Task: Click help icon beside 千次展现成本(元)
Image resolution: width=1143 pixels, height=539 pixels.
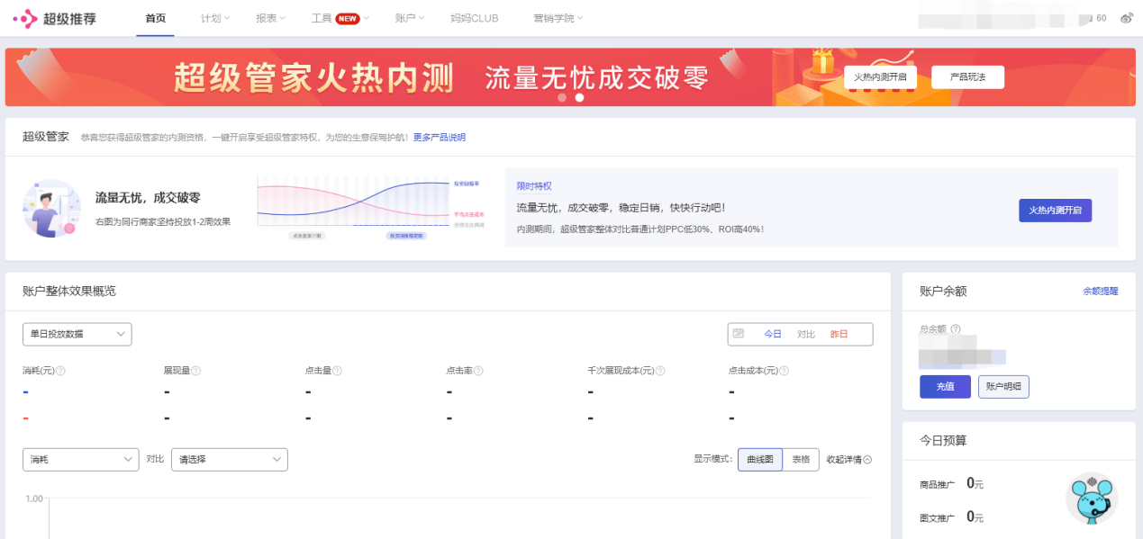Action: [x=659, y=371]
